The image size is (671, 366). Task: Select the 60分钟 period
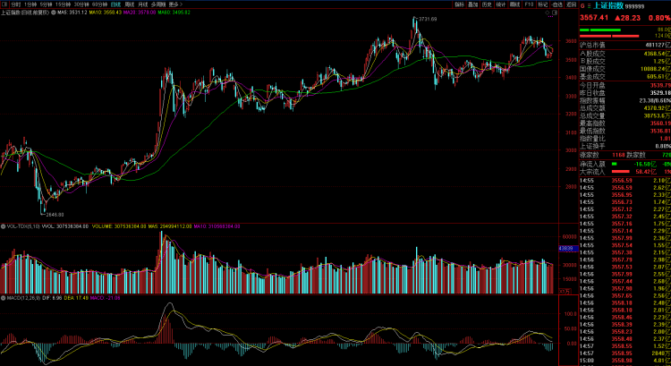(99, 4)
